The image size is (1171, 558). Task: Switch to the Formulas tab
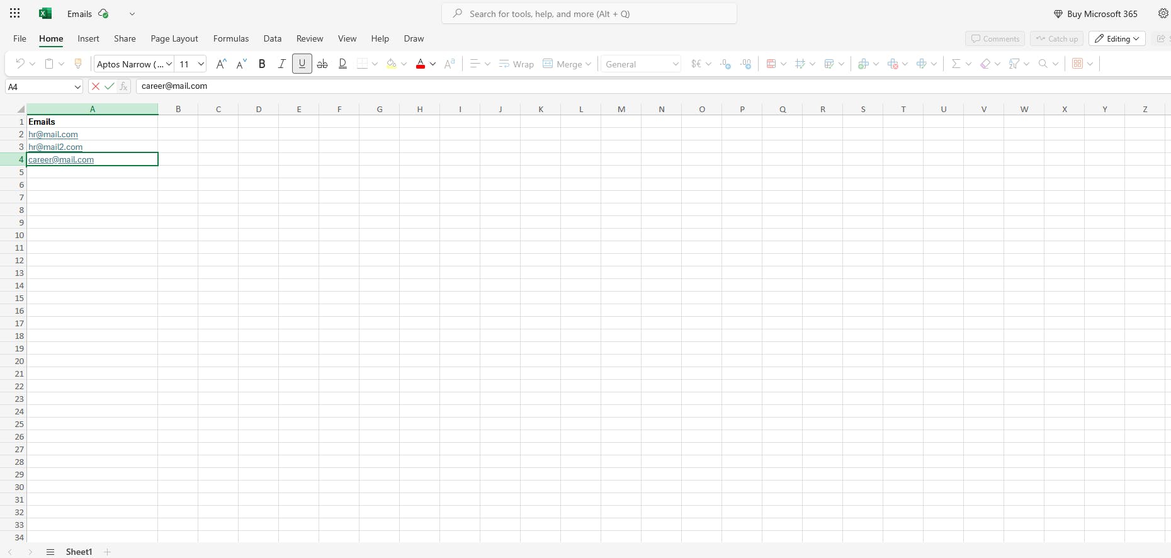pyautogui.click(x=231, y=38)
